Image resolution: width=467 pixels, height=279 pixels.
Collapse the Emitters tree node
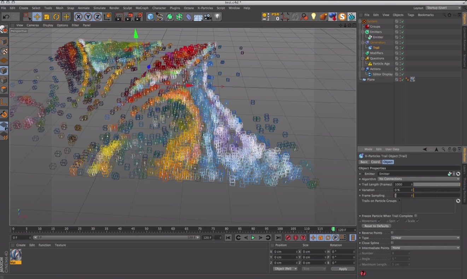[363, 32]
